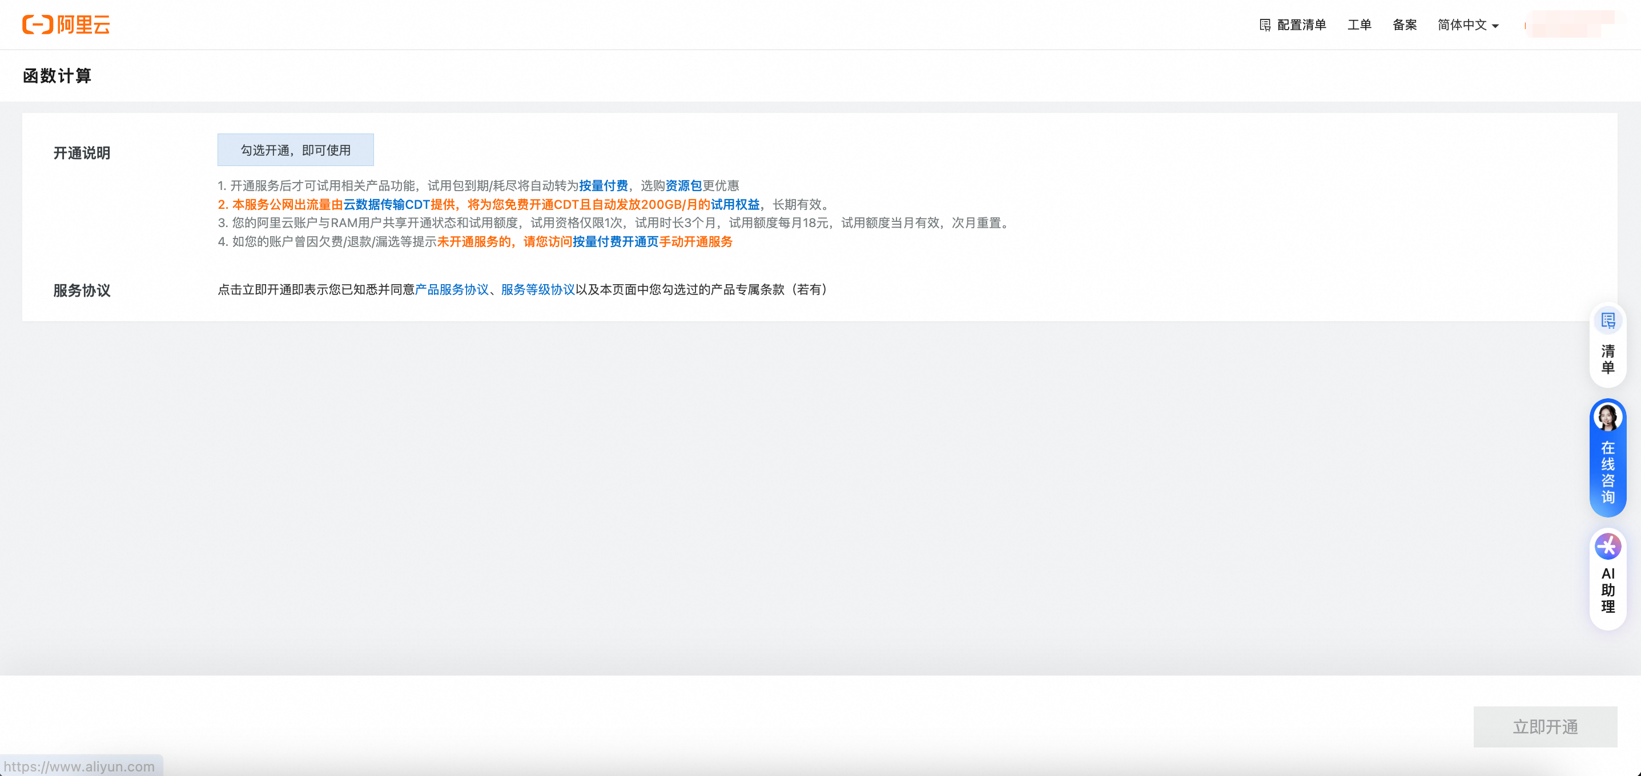Select the 勾选开通，即可使用 option box
1641x776 pixels.
point(296,150)
